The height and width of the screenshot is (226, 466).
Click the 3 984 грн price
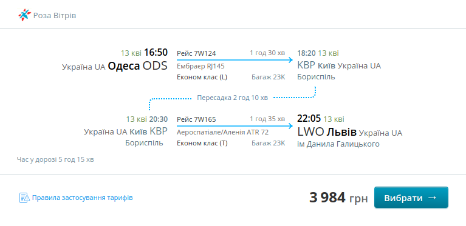[x=338, y=198]
